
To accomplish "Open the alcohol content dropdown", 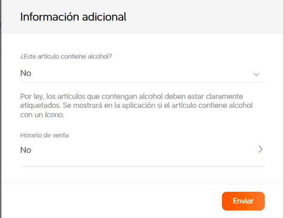I will [x=142, y=73].
